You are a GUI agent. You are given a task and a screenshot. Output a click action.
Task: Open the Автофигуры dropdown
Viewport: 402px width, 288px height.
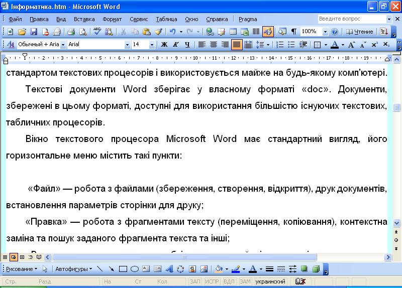click(x=74, y=269)
